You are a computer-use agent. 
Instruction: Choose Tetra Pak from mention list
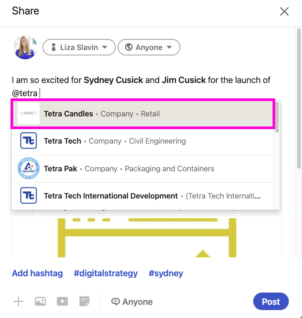pyautogui.click(x=143, y=169)
